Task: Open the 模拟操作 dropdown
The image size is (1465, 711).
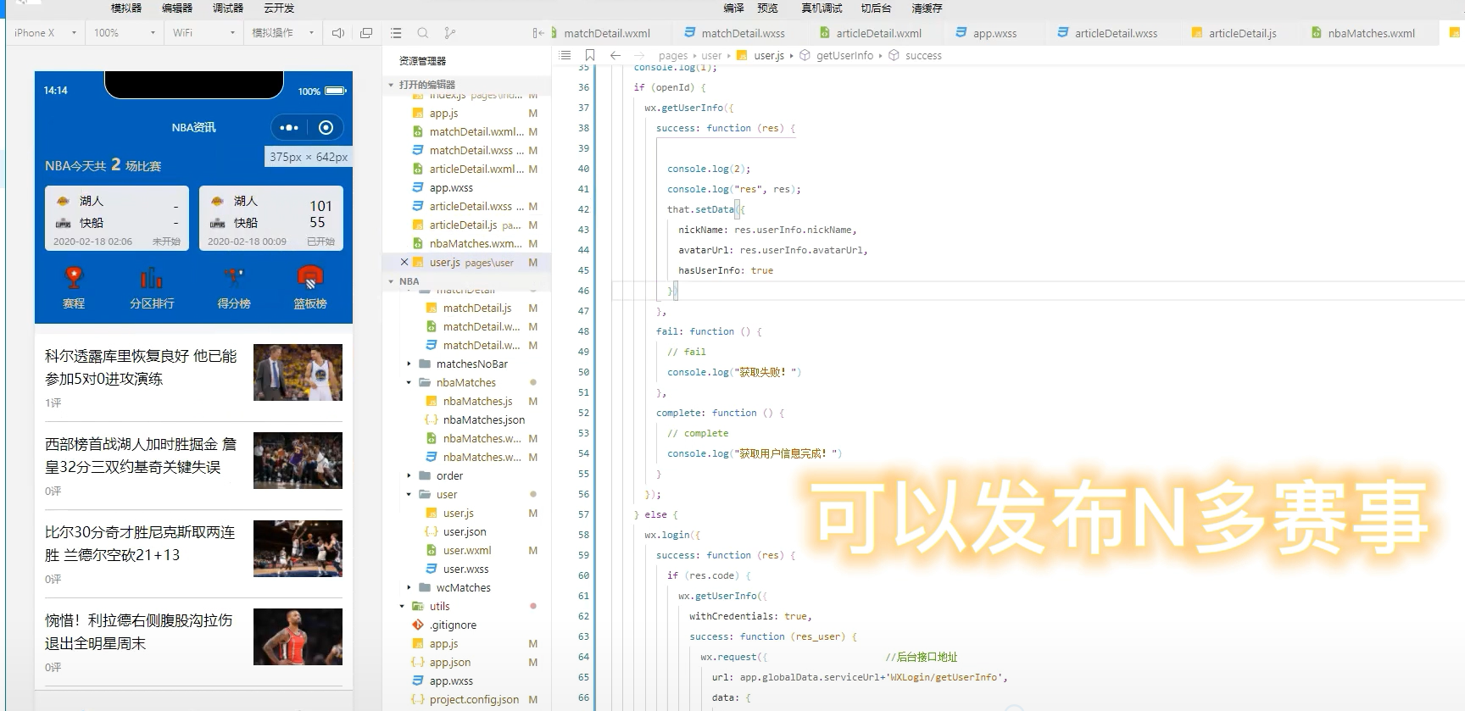Action: 282,33
